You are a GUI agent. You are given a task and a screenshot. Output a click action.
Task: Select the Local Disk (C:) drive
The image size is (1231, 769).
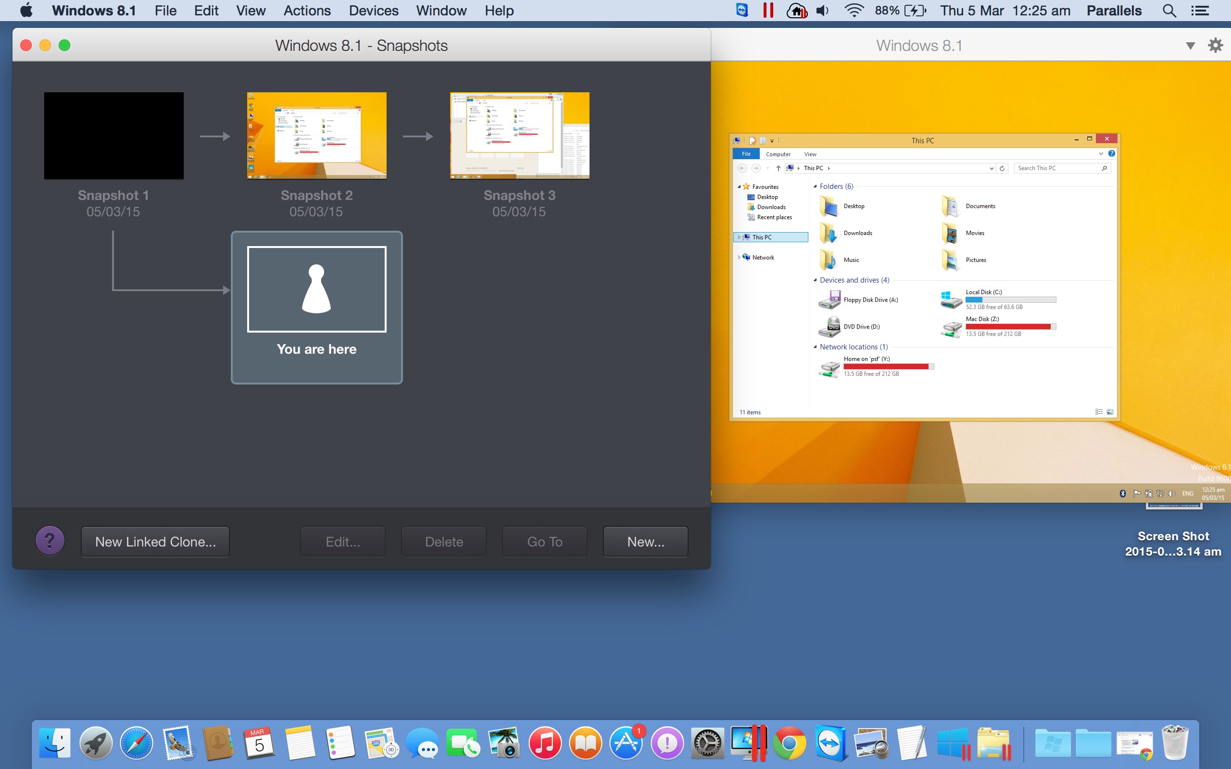(999, 299)
